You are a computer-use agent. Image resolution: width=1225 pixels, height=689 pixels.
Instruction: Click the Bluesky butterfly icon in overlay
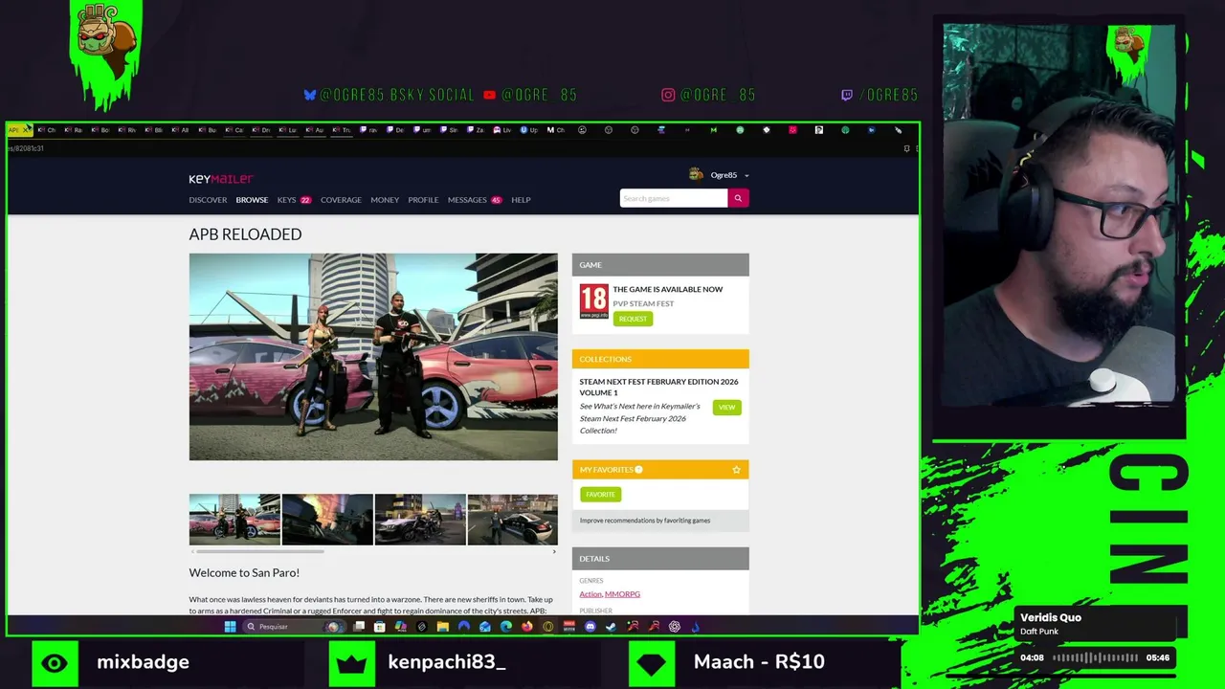pyautogui.click(x=310, y=95)
